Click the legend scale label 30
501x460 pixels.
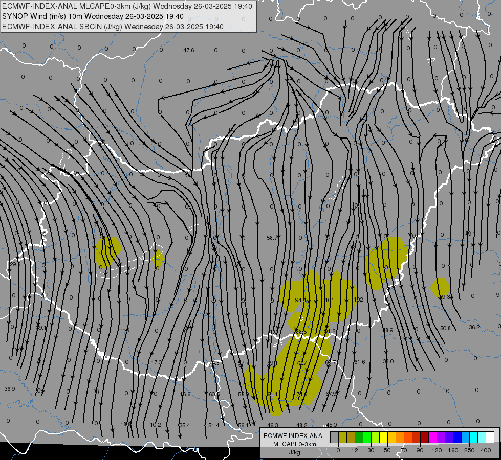371,450
